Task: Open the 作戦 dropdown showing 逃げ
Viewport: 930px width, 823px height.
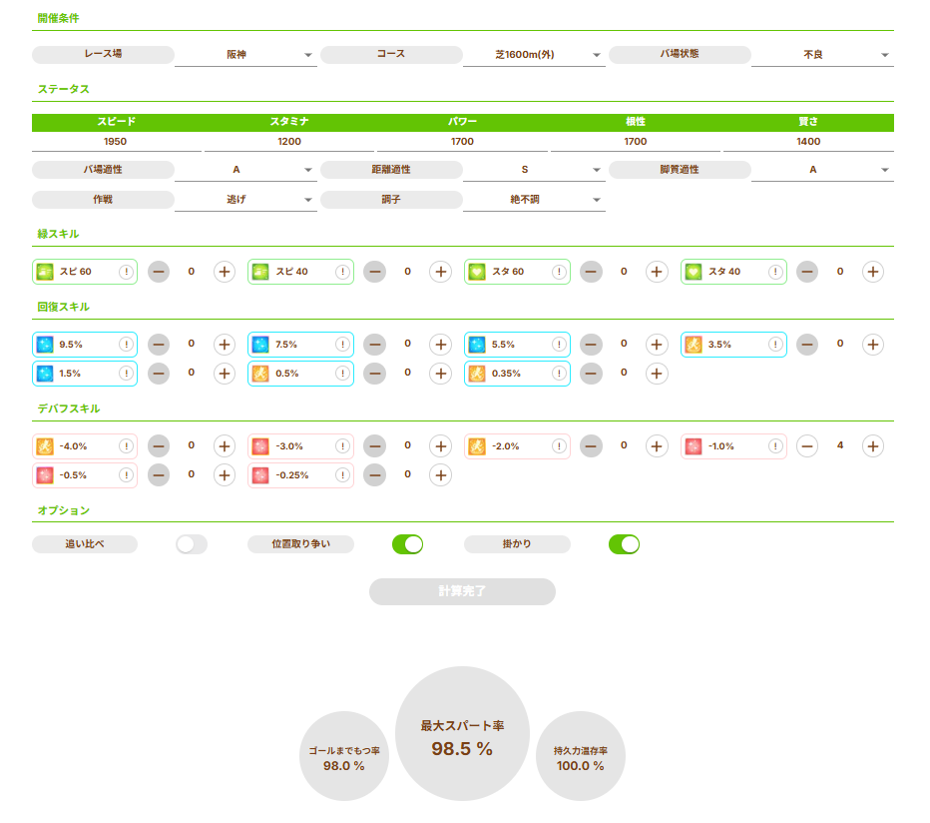Action: [x=245, y=200]
